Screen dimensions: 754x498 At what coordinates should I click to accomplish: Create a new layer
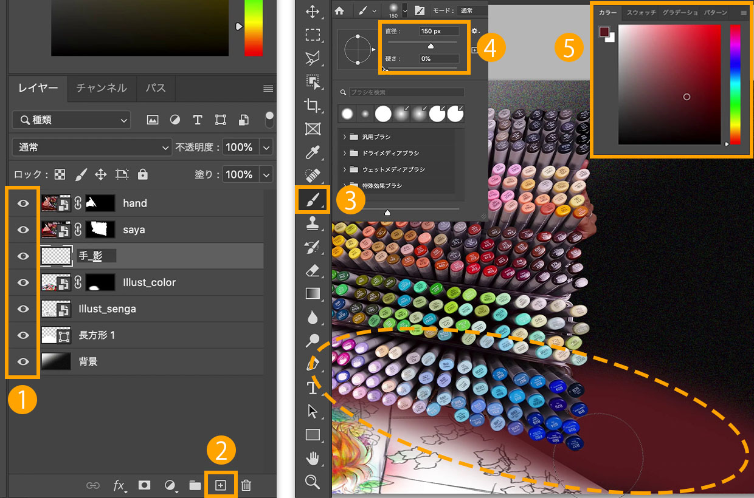(221, 485)
